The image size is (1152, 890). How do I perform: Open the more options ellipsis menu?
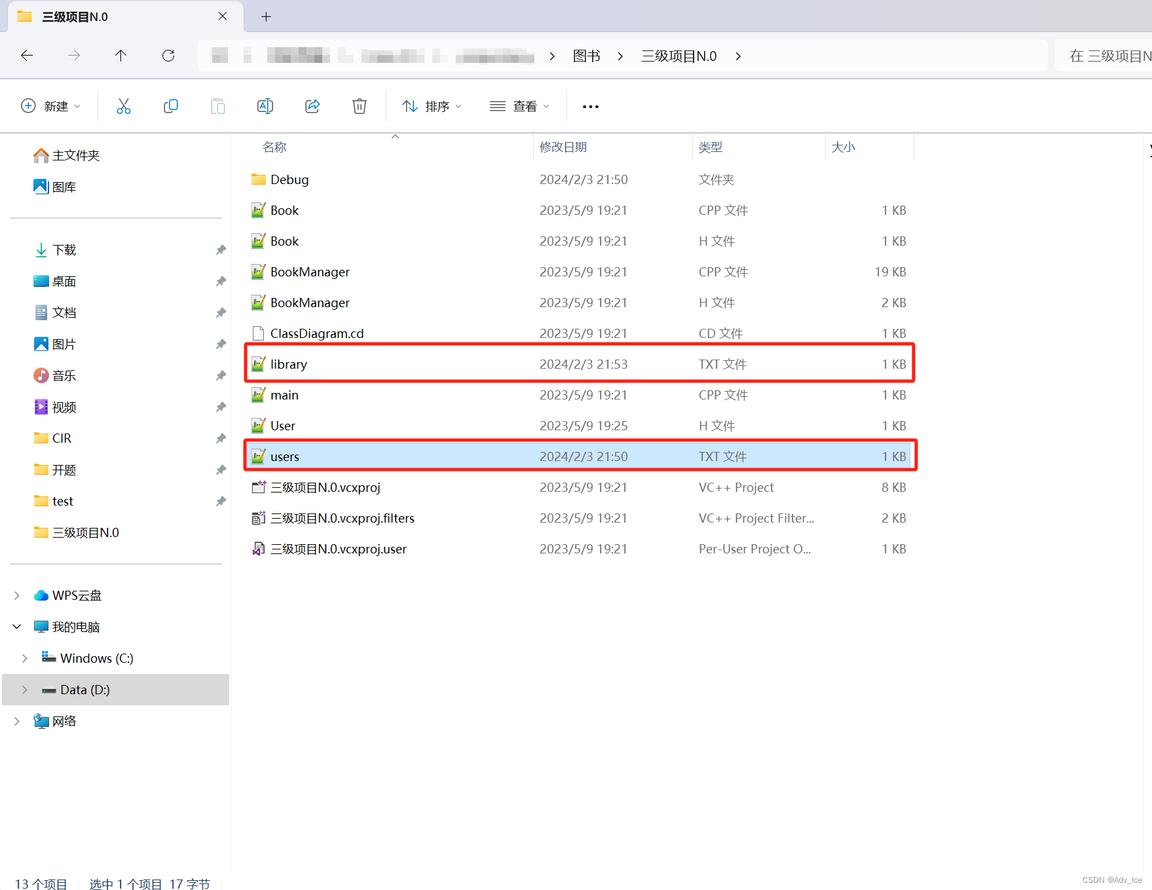point(591,107)
